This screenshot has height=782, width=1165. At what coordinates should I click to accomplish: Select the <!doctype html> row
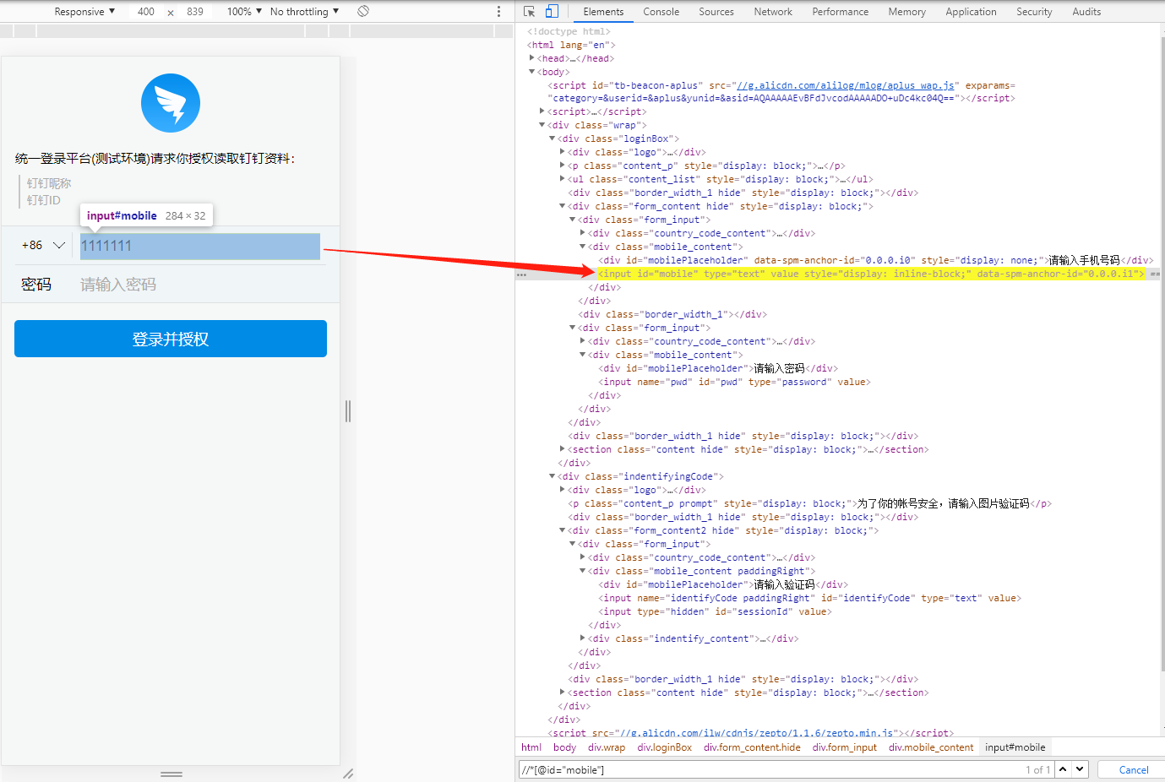[x=569, y=31]
